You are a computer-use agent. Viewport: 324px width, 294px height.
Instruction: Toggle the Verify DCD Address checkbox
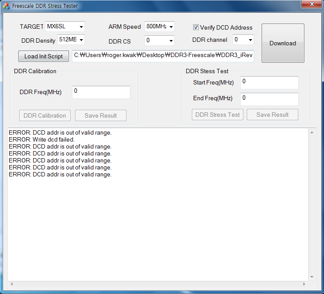[196, 27]
